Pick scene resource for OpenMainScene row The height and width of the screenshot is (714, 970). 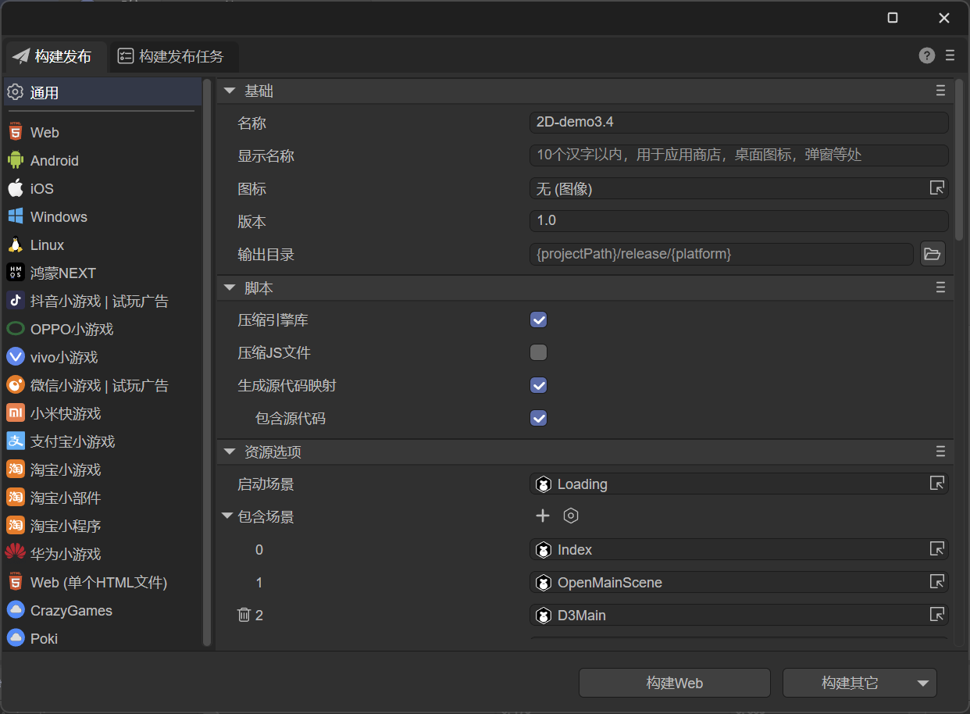937,582
